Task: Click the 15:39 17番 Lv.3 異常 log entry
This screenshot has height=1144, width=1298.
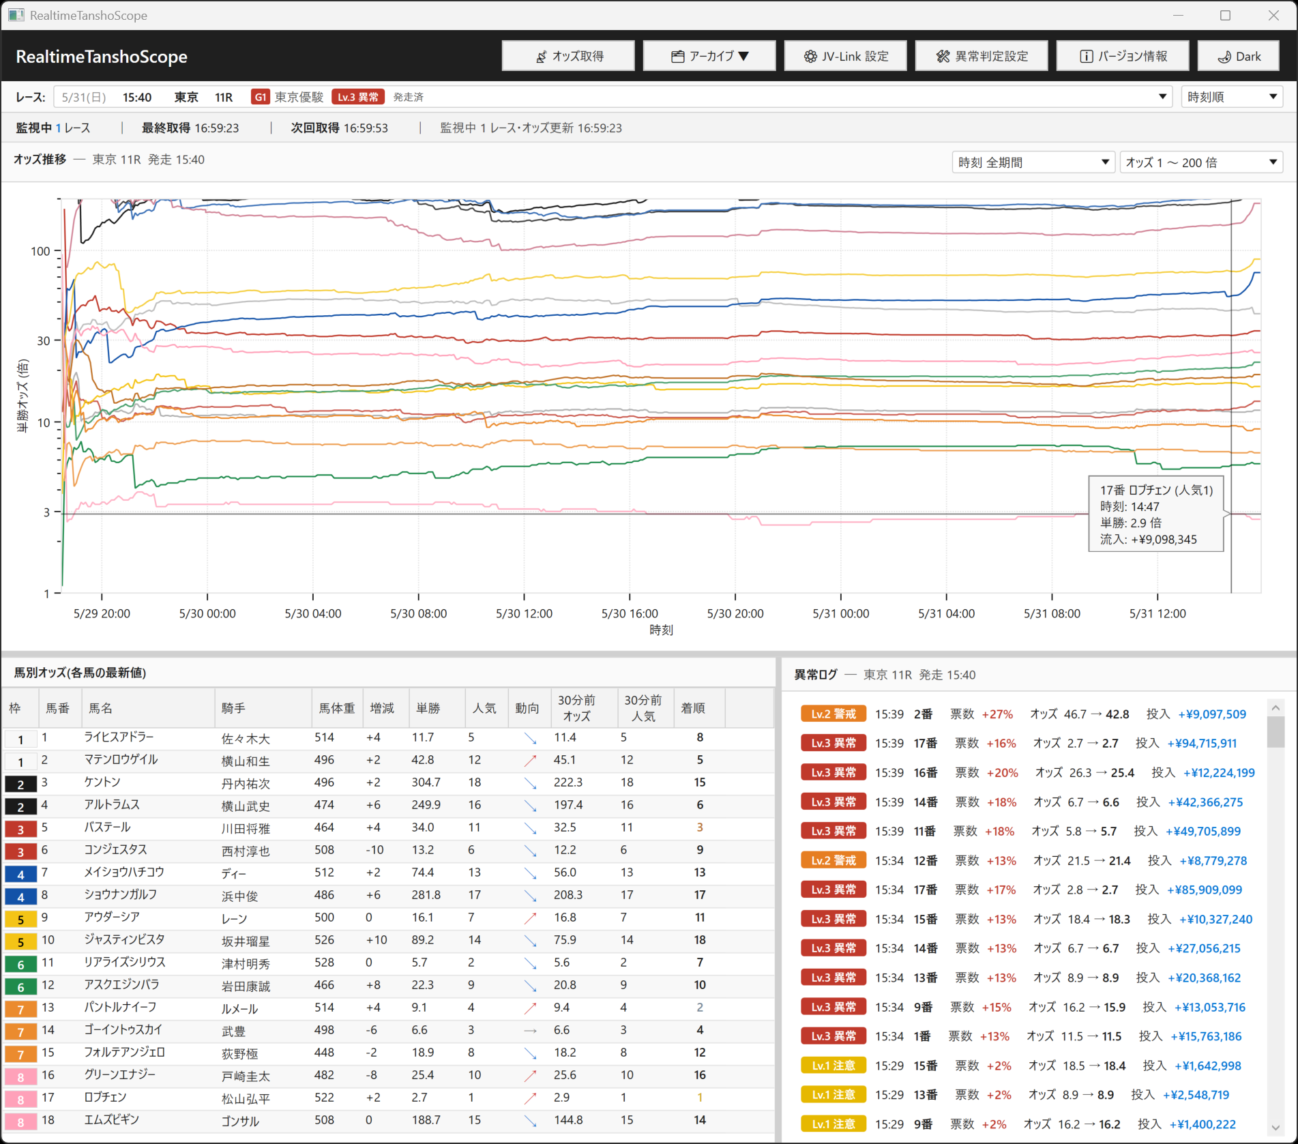Action: click(x=1028, y=744)
